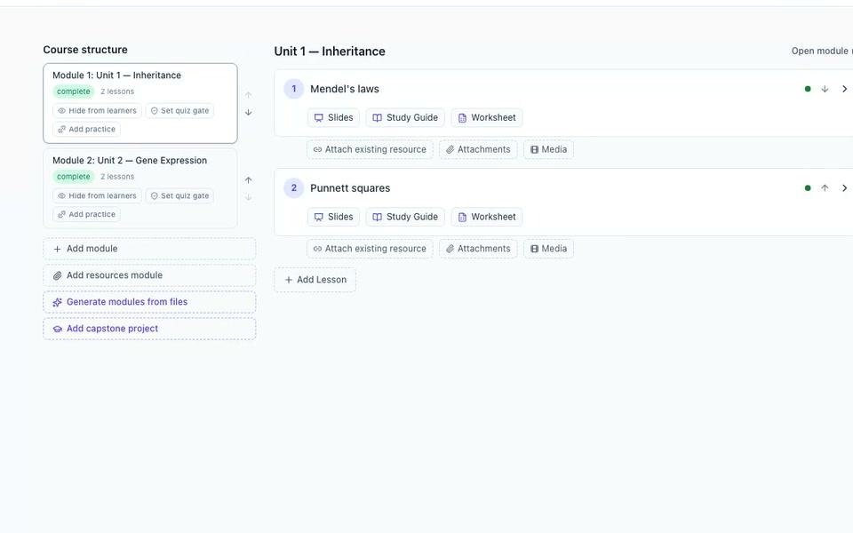Select Module 2: Unit 2 — Gene Expression

[130, 161]
